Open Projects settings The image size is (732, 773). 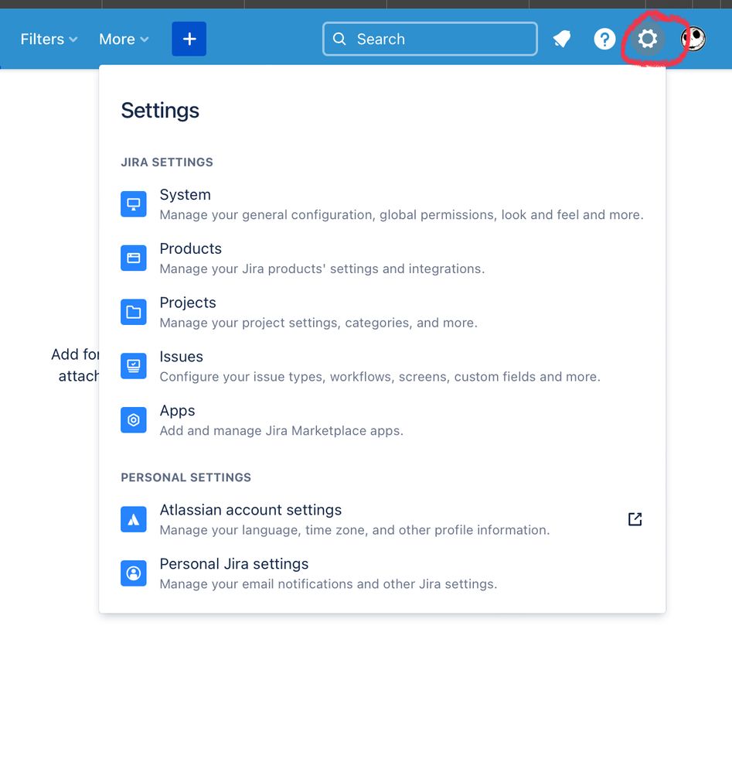point(383,312)
